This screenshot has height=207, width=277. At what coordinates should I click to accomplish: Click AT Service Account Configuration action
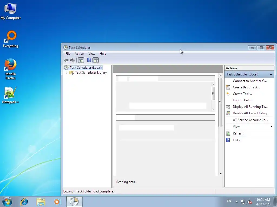250,120
